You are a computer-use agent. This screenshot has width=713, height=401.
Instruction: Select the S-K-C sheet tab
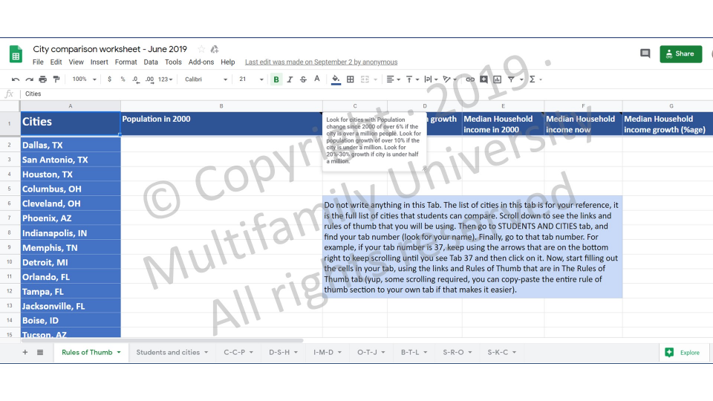[x=498, y=352]
